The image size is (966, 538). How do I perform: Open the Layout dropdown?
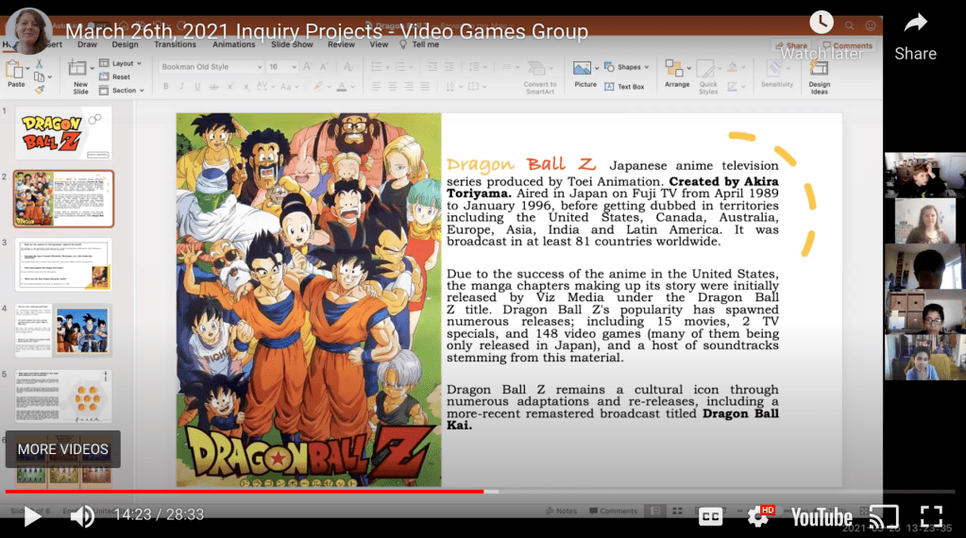tap(122, 63)
